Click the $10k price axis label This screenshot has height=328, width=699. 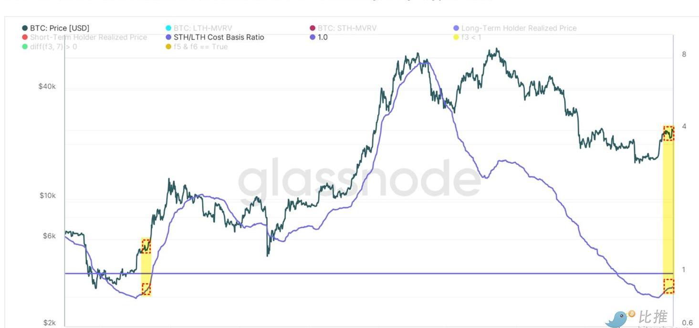(x=47, y=196)
